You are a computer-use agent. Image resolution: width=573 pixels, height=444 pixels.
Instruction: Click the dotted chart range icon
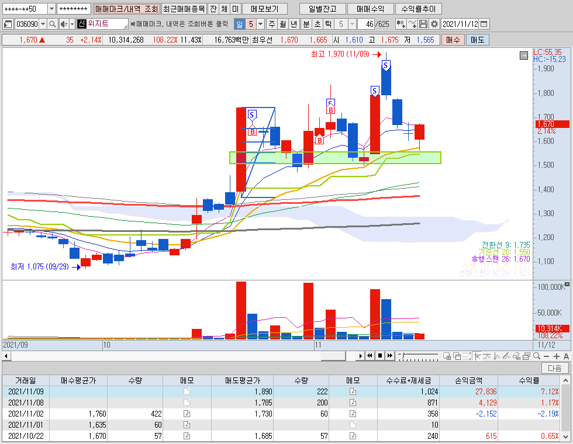(x=467, y=356)
